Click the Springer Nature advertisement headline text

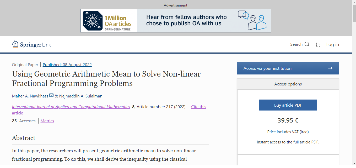tap(186, 20)
